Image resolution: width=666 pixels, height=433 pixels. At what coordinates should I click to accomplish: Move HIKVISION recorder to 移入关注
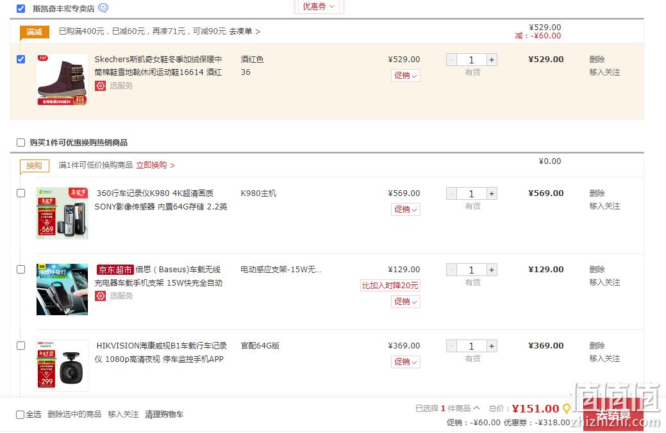[604, 358]
